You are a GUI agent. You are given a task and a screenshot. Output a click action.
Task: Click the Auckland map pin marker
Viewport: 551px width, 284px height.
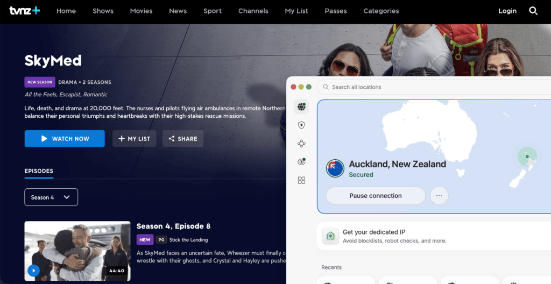click(527, 157)
